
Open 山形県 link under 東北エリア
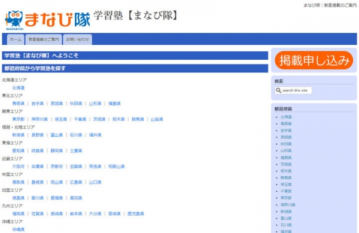[95, 103]
